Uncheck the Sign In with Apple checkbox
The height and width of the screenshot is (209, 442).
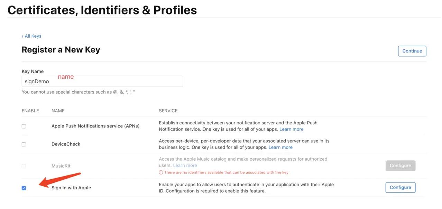[x=24, y=188]
